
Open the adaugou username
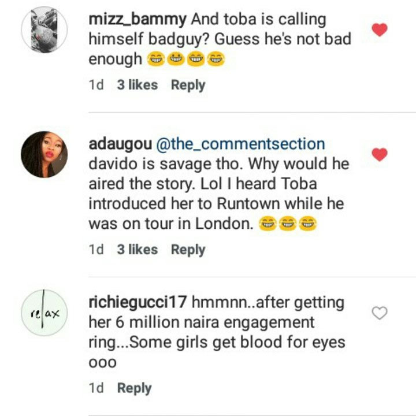pos(120,144)
